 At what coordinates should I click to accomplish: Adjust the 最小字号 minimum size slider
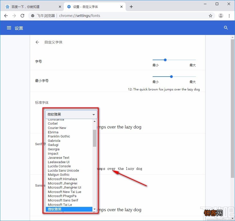coord(174,77)
